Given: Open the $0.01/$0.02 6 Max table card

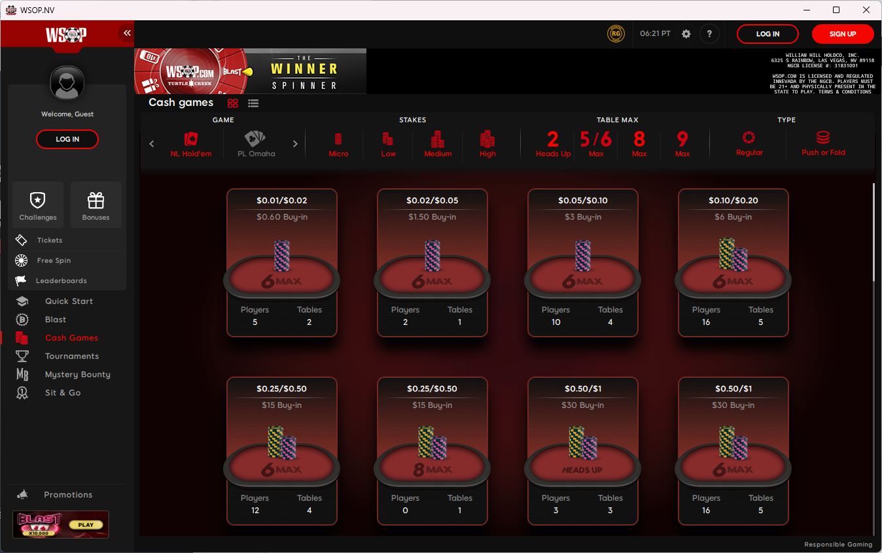Looking at the screenshot, I should click(x=282, y=263).
